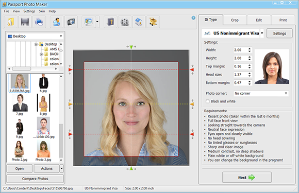Click the house home page icon
This screenshot has height=193, width=299.
click(139, 22)
